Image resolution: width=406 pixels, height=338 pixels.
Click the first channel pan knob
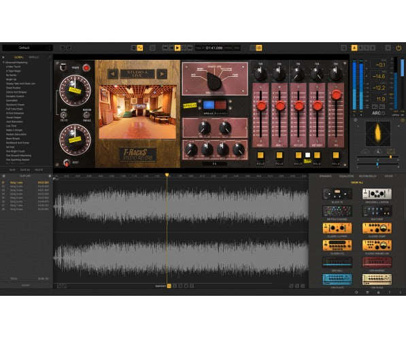tap(260, 73)
